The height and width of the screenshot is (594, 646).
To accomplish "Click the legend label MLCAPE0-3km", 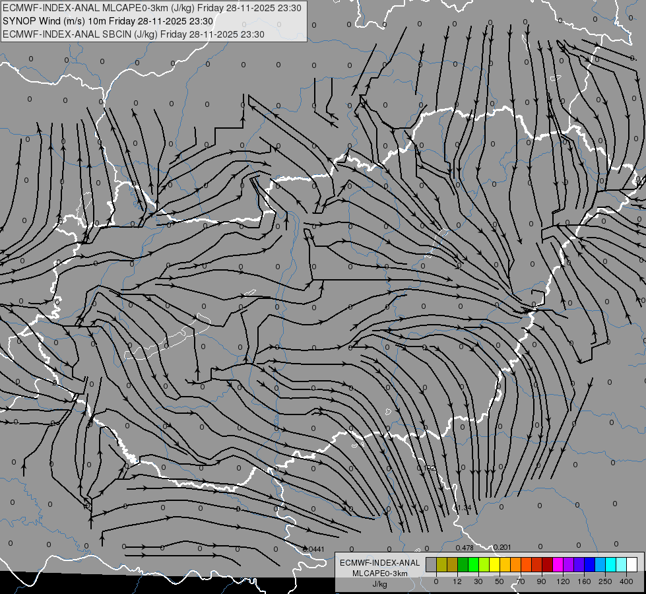I will [x=380, y=574].
